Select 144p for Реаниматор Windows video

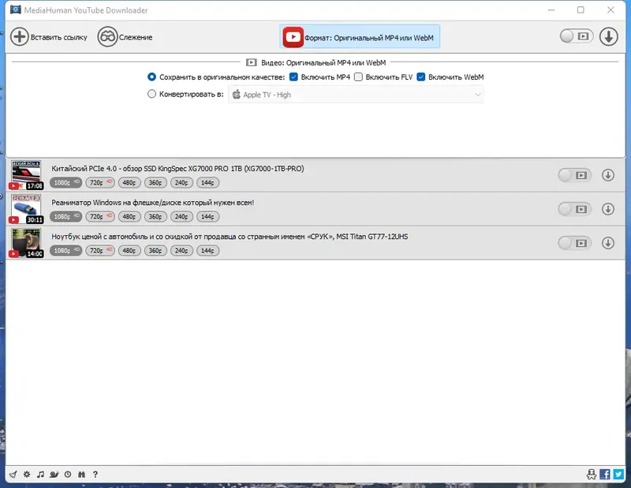click(x=207, y=217)
